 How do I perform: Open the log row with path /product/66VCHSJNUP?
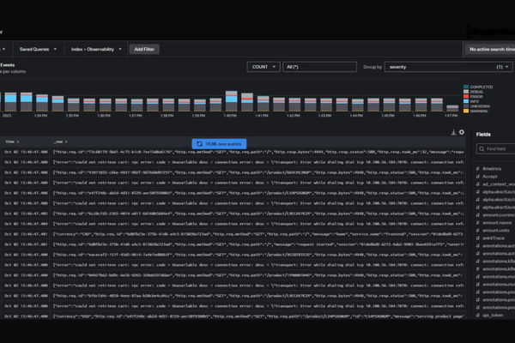pos(233,172)
